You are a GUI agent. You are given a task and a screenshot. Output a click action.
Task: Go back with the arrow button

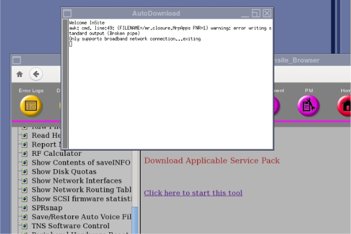[36, 74]
